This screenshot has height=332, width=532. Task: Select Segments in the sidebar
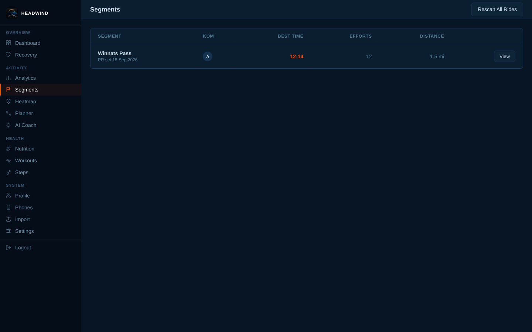click(x=41, y=90)
